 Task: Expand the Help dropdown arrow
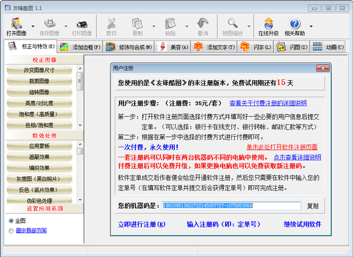[311, 26]
